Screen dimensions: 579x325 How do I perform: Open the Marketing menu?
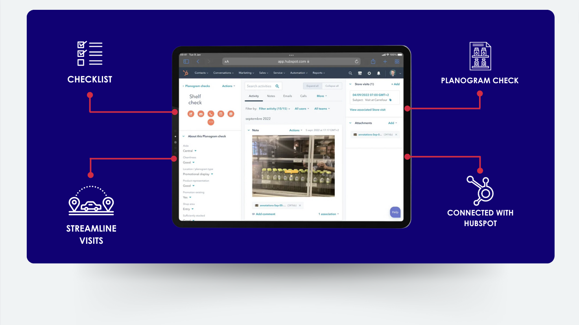(x=246, y=73)
